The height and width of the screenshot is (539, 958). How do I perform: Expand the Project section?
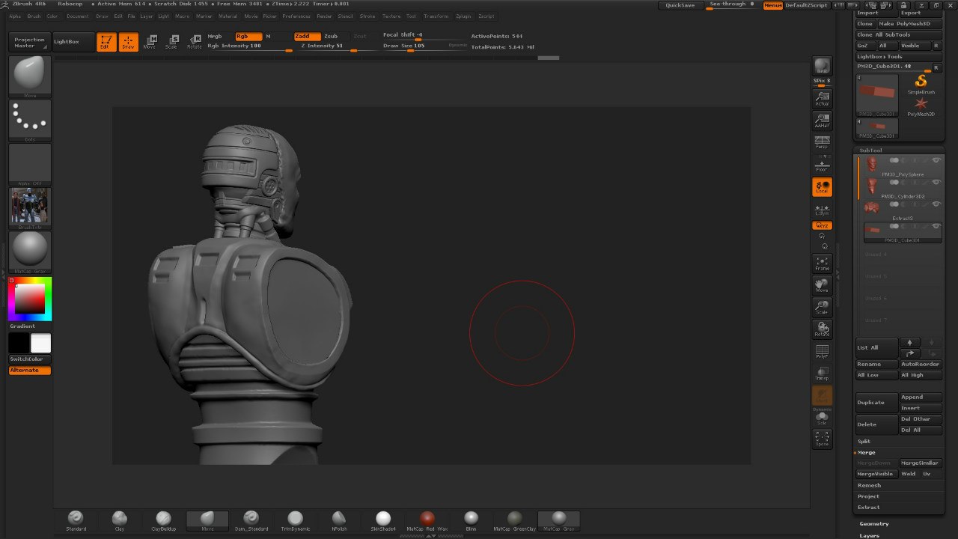[868, 496]
